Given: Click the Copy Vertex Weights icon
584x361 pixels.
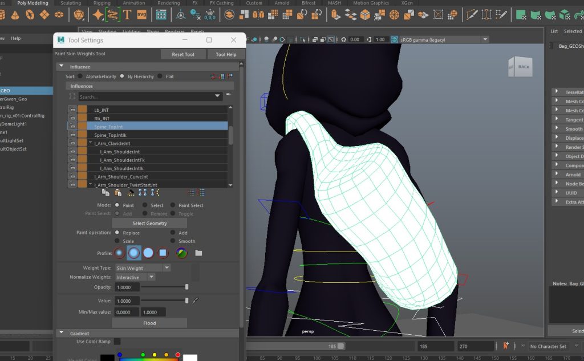Looking at the screenshot, I should pyautogui.click(x=106, y=193).
